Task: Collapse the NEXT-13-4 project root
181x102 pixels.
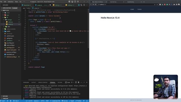Action: (x=11, y=10)
